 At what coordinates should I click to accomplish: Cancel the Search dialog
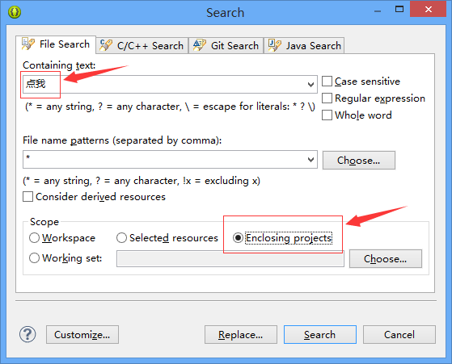click(399, 335)
